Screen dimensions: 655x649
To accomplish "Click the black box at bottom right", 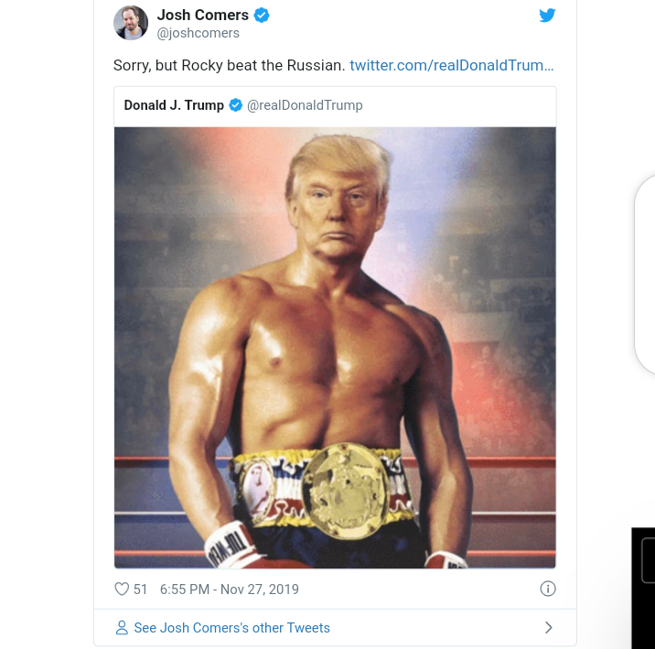I will (x=643, y=588).
